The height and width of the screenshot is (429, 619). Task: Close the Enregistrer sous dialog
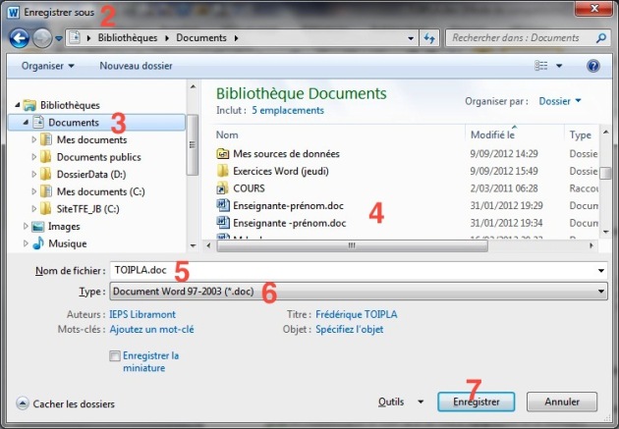594,9
